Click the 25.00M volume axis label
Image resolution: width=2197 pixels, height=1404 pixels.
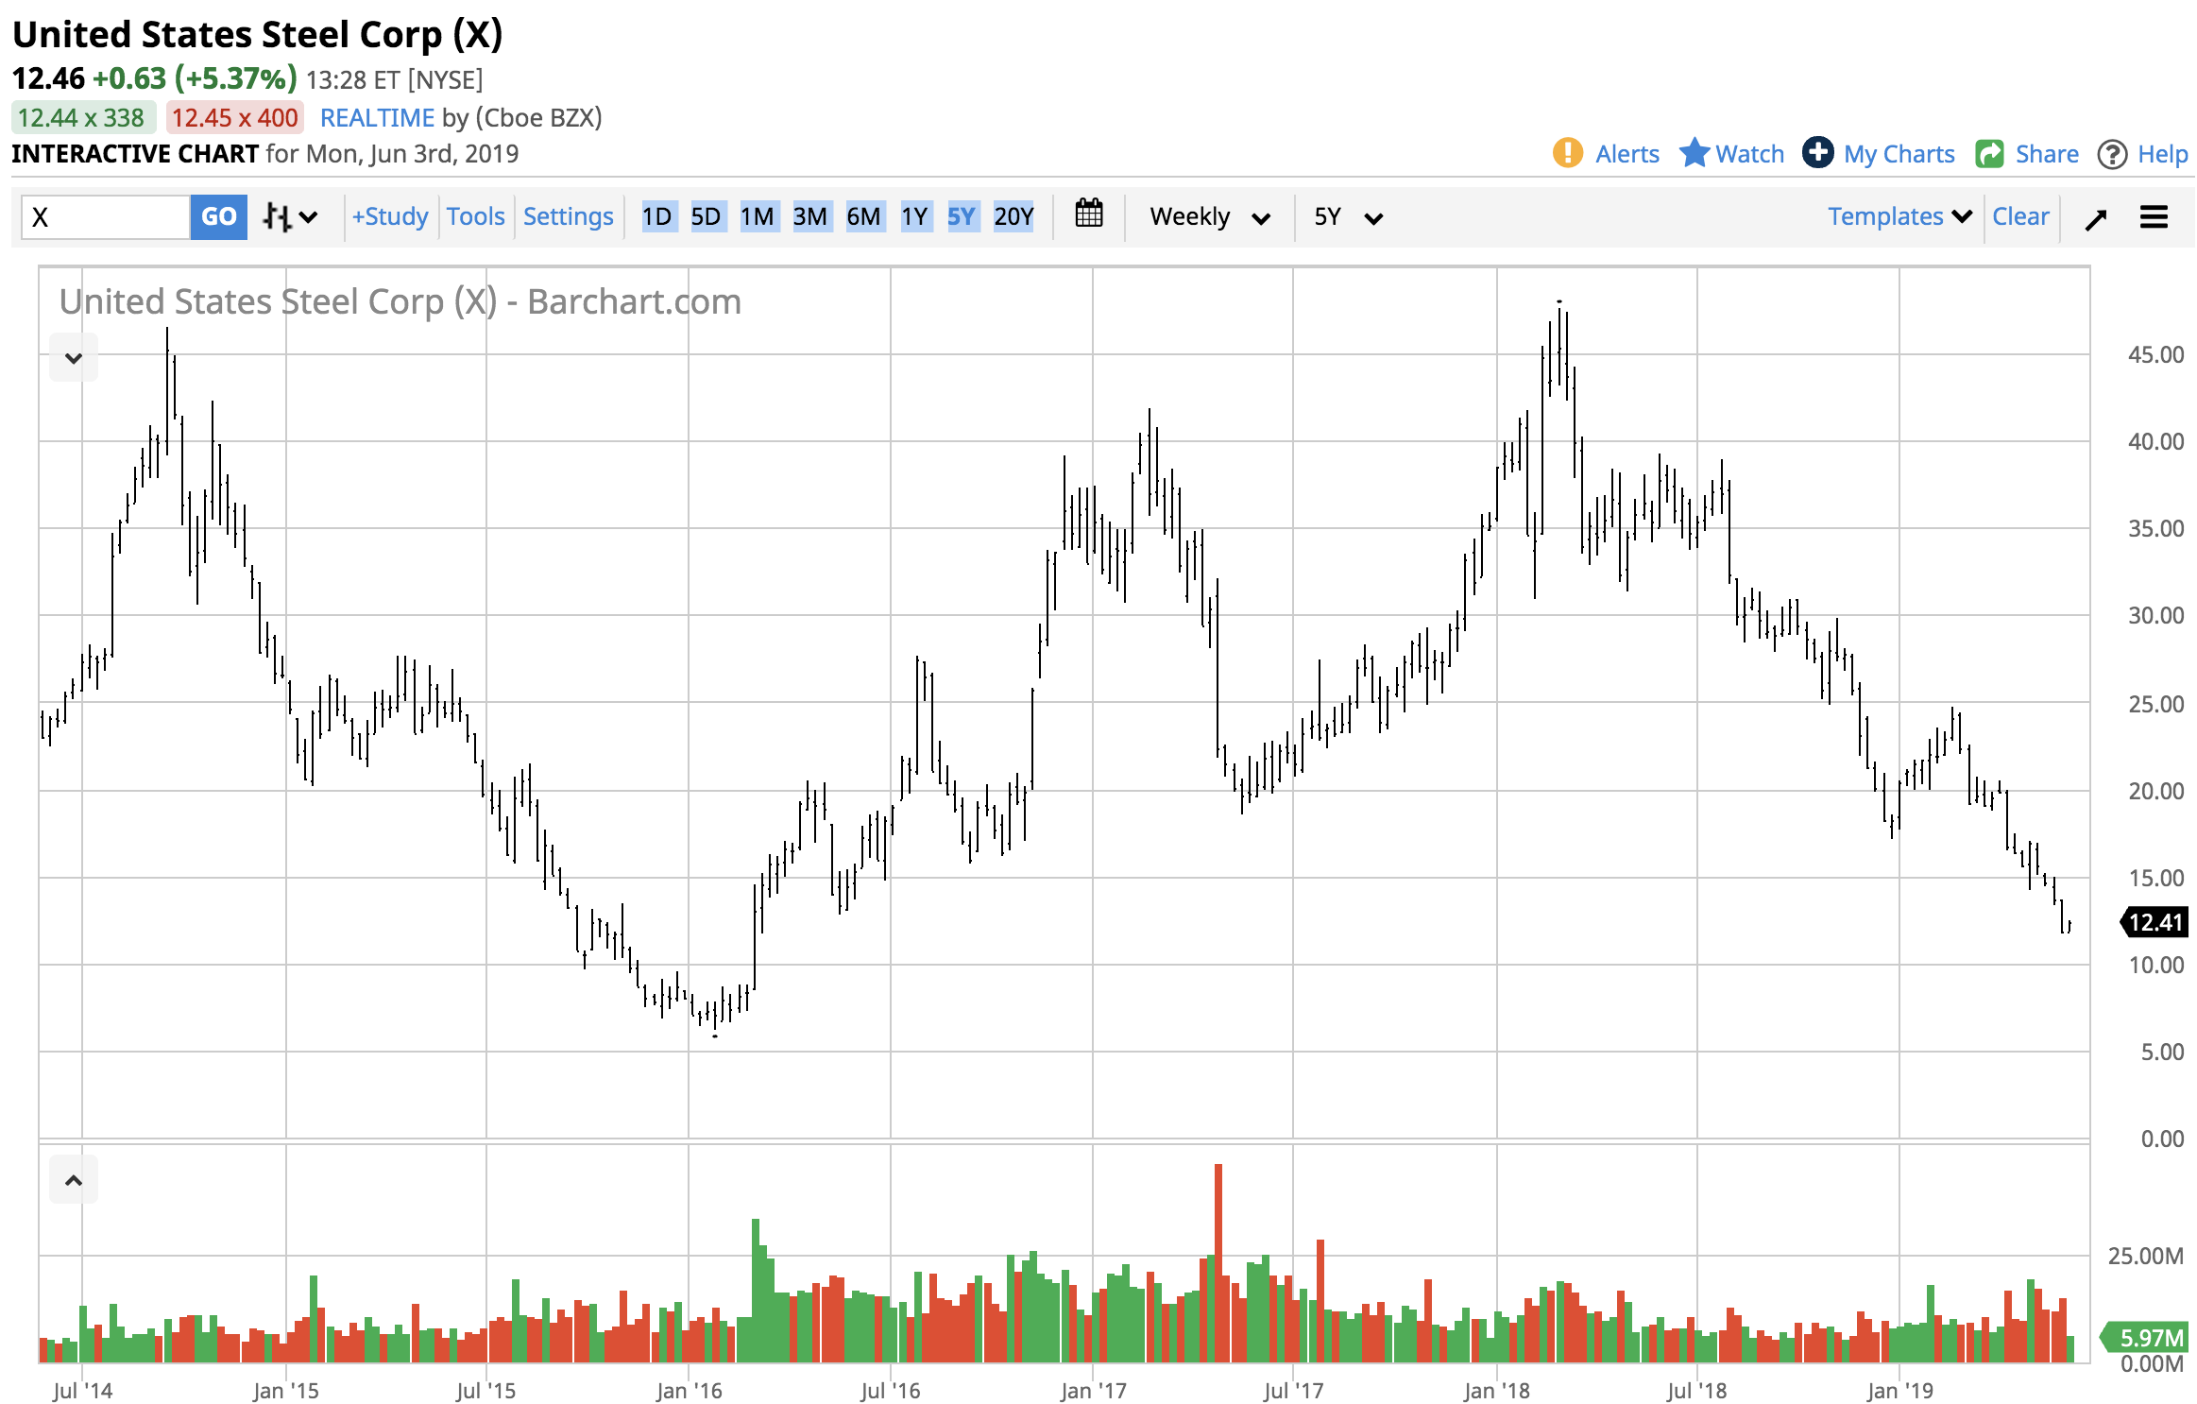2145,1256
